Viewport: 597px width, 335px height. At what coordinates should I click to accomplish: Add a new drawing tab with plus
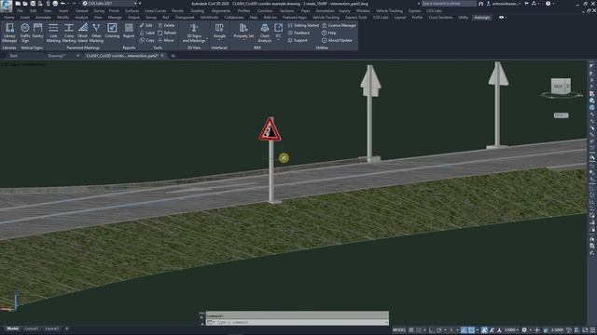173,56
